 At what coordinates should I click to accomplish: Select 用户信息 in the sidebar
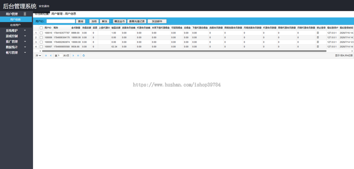(16, 19)
